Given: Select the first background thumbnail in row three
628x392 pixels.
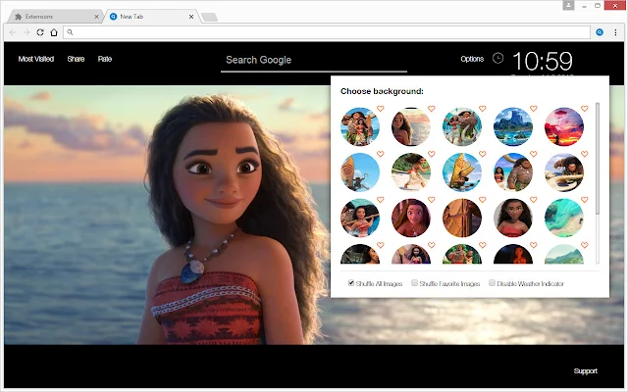Looking at the screenshot, I should pyautogui.click(x=360, y=218).
